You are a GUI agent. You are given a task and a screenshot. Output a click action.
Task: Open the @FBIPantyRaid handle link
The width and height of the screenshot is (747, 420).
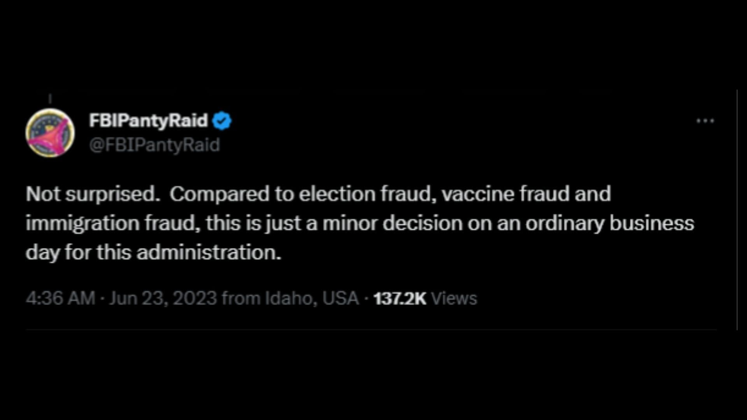[x=154, y=145]
